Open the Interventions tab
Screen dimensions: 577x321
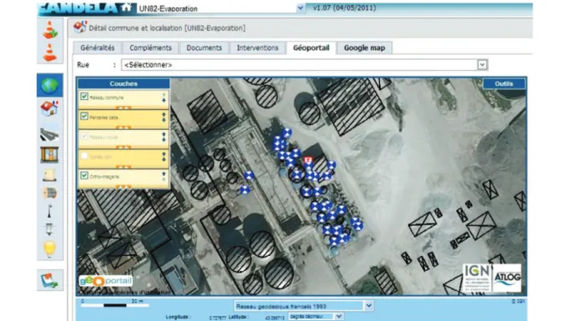click(257, 48)
